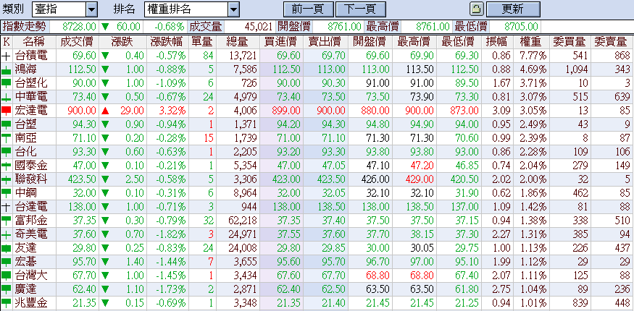Open the 排名 dropdown showing 權重排名
This screenshot has width=634, height=311.
coord(192,9)
